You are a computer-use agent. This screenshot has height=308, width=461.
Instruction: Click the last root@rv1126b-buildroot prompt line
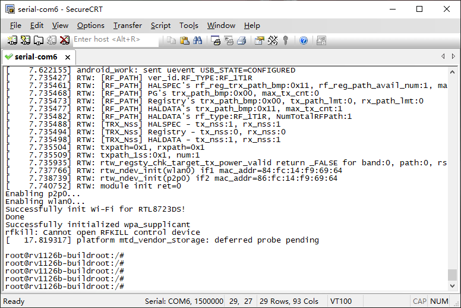[65, 286]
